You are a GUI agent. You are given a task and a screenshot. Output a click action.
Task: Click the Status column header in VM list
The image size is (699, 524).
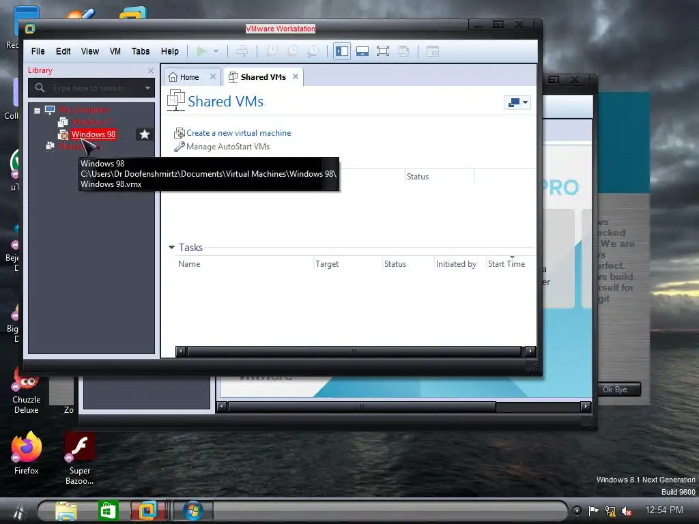[418, 177]
